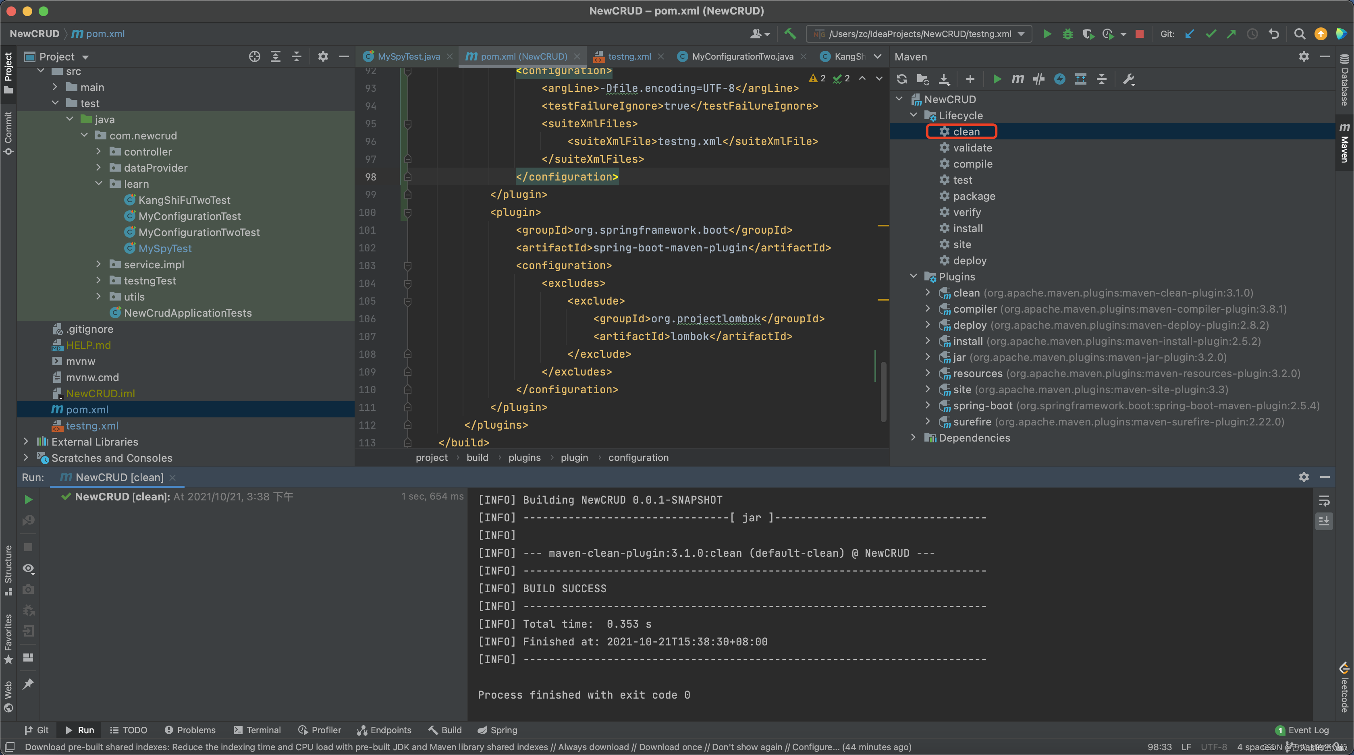Screen dimensions: 1354x755
Task: Toggle Offline Mode in Maven toolbar
Action: click(1038, 79)
